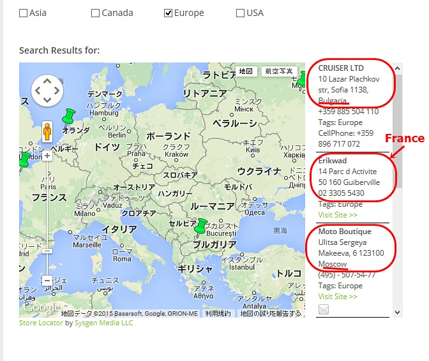
Task: Switch to 航空写真 satellite view
Action: (x=279, y=71)
